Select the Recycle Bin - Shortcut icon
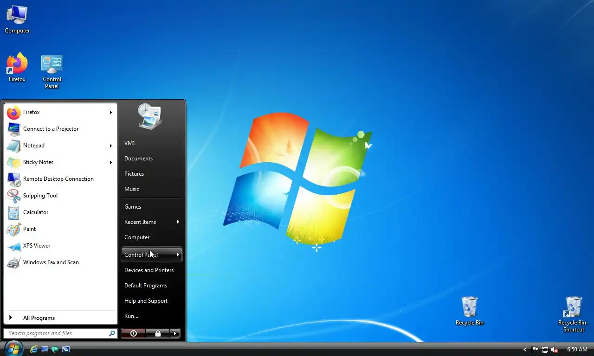Image resolution: width=594 pixels, height=356 pixels. (x=574, y=314)
